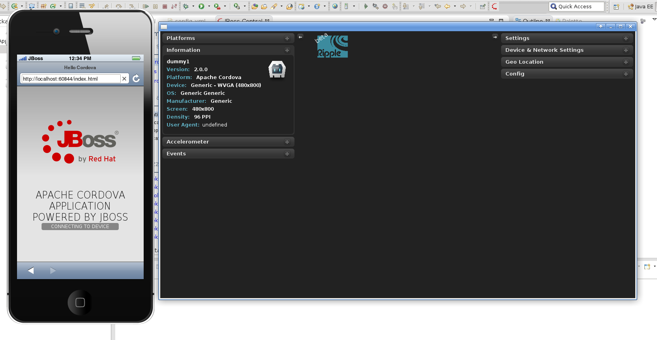Tap the phone simulator home button
The image size is (657, 340).
80,302
